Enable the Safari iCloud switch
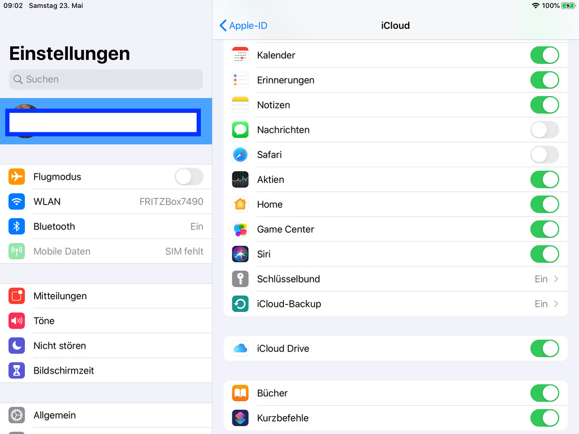The image size is (579, 434). click(x=545, y=155)
